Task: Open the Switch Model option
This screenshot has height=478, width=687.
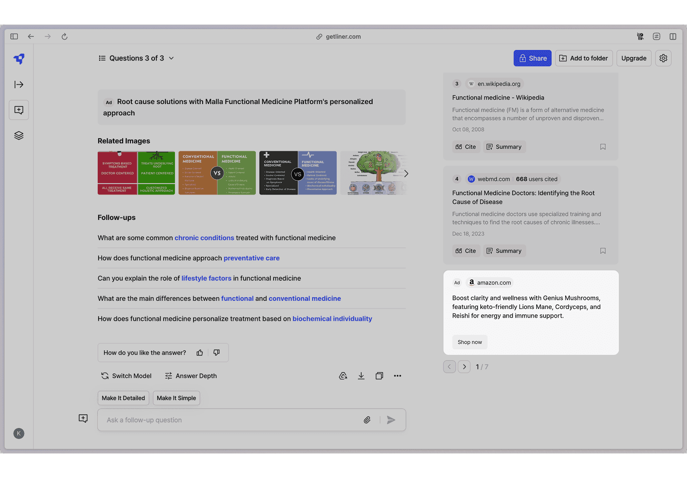Action: tap(126, 376)
